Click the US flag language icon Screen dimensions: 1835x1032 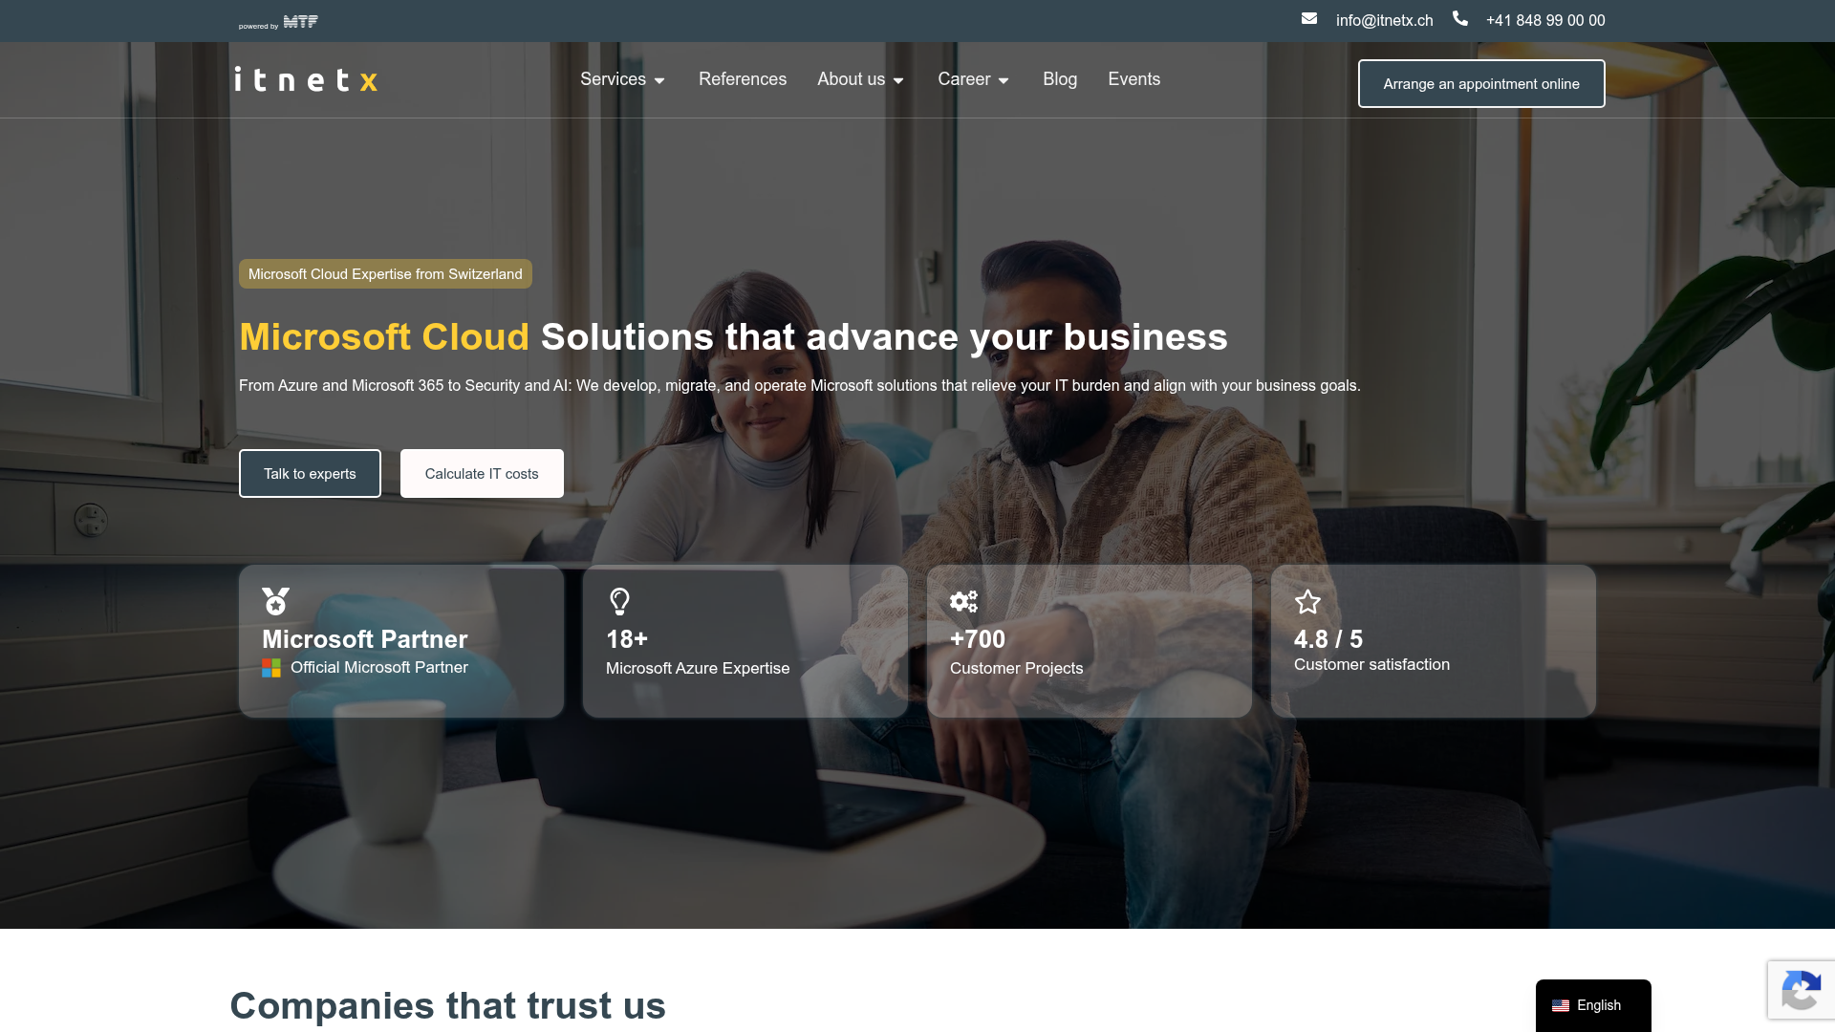[1561, 1006]
